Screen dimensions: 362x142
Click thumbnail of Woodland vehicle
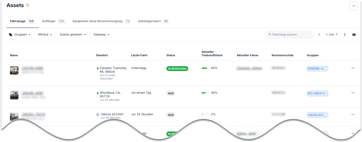(x=14, y=95)
